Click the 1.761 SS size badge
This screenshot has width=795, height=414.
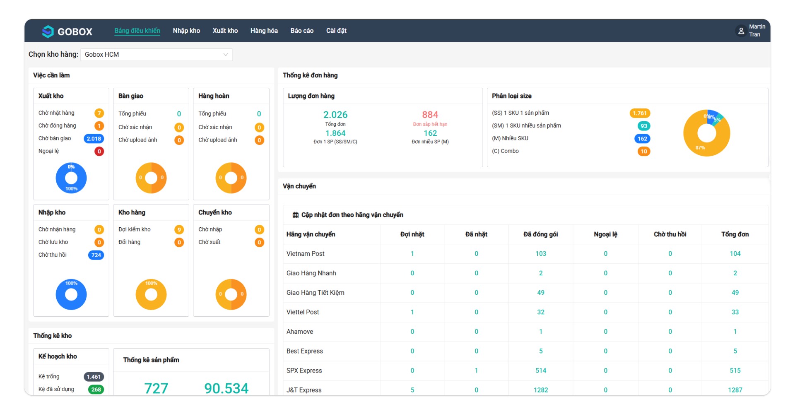639,113
